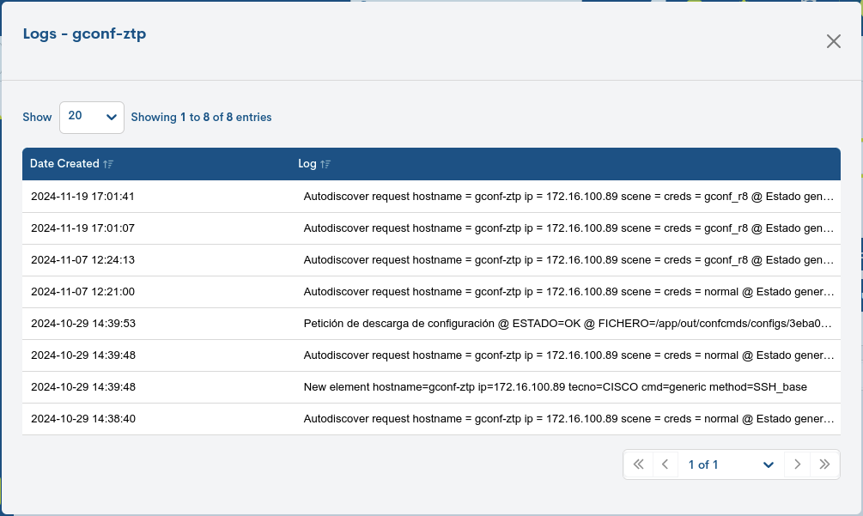Click the sort icon beside the Log header
This screenshot has height=516, width=863.
point(325,164)
